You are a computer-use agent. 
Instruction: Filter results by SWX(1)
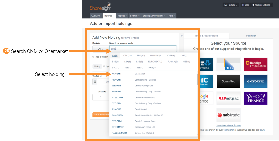click(116, 67)
